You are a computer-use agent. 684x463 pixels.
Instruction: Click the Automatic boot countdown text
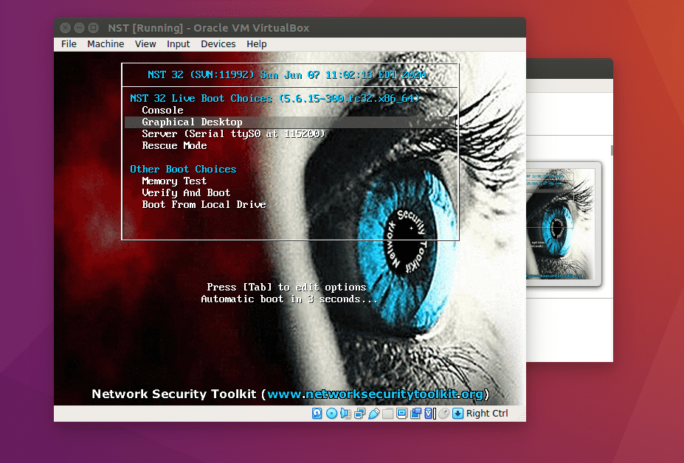tap(289, 299)
